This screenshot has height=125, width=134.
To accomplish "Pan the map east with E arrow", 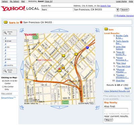I will 97,69.
